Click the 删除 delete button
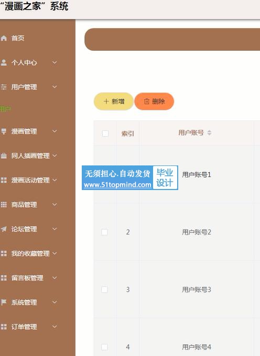The width and height of the screenshot is (260, 356). point(154,101)
